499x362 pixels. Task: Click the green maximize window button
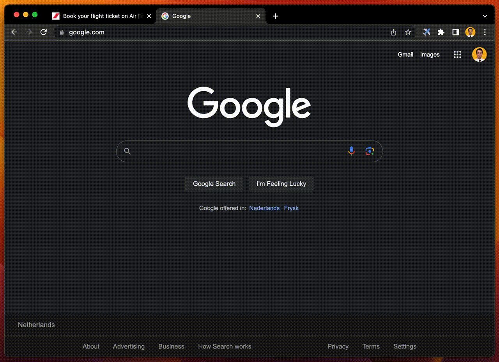(x=35, y=14)
